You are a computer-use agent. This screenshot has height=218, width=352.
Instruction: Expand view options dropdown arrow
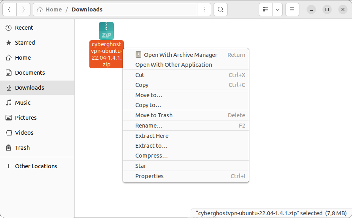tap(278, 9)
